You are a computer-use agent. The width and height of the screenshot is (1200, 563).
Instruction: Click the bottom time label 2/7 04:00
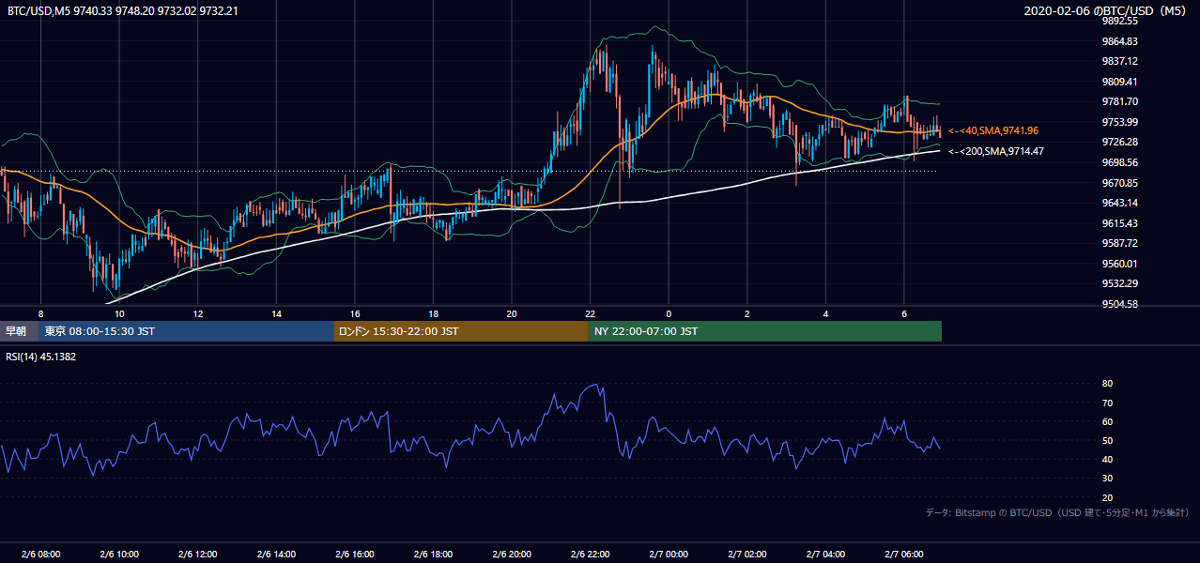[824, 555]
